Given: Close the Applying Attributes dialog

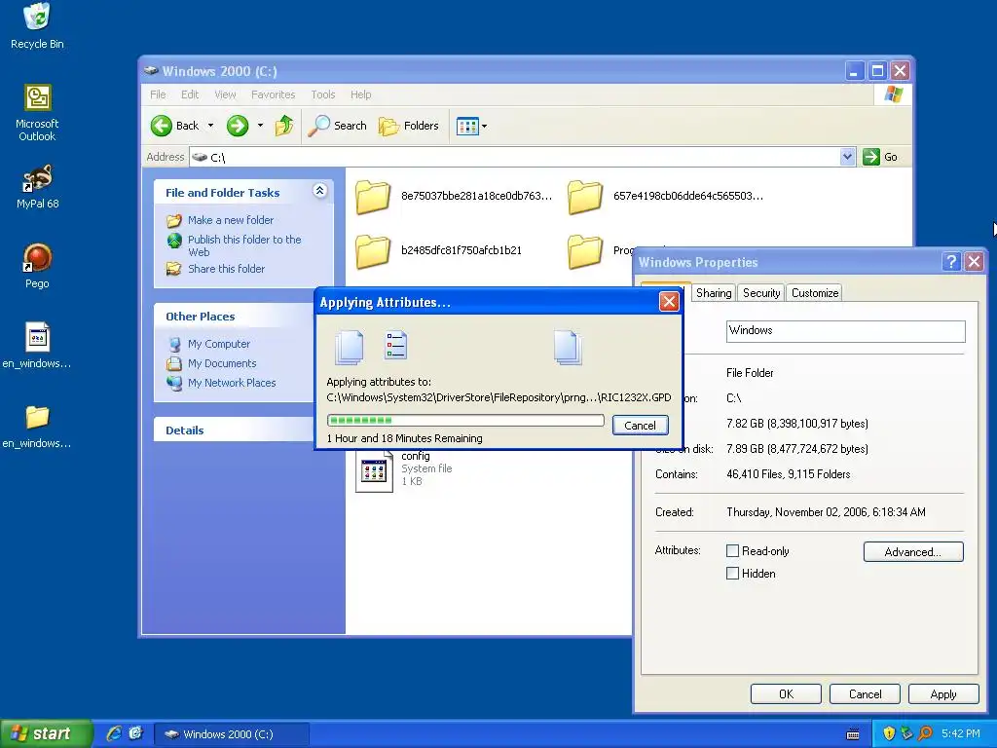Looking at the screenshot, I should [x=669, y=302].
